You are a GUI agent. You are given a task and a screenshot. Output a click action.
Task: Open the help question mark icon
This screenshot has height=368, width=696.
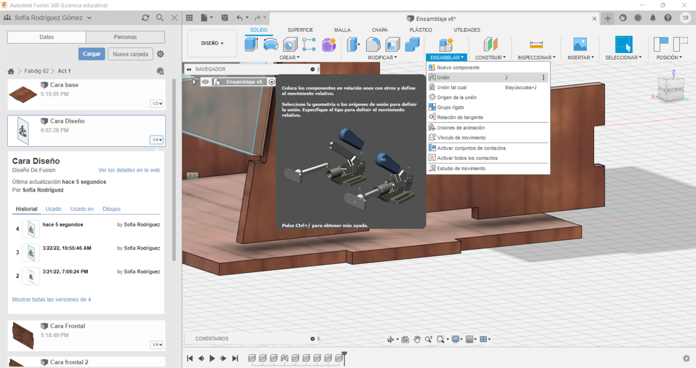(668, 18)
